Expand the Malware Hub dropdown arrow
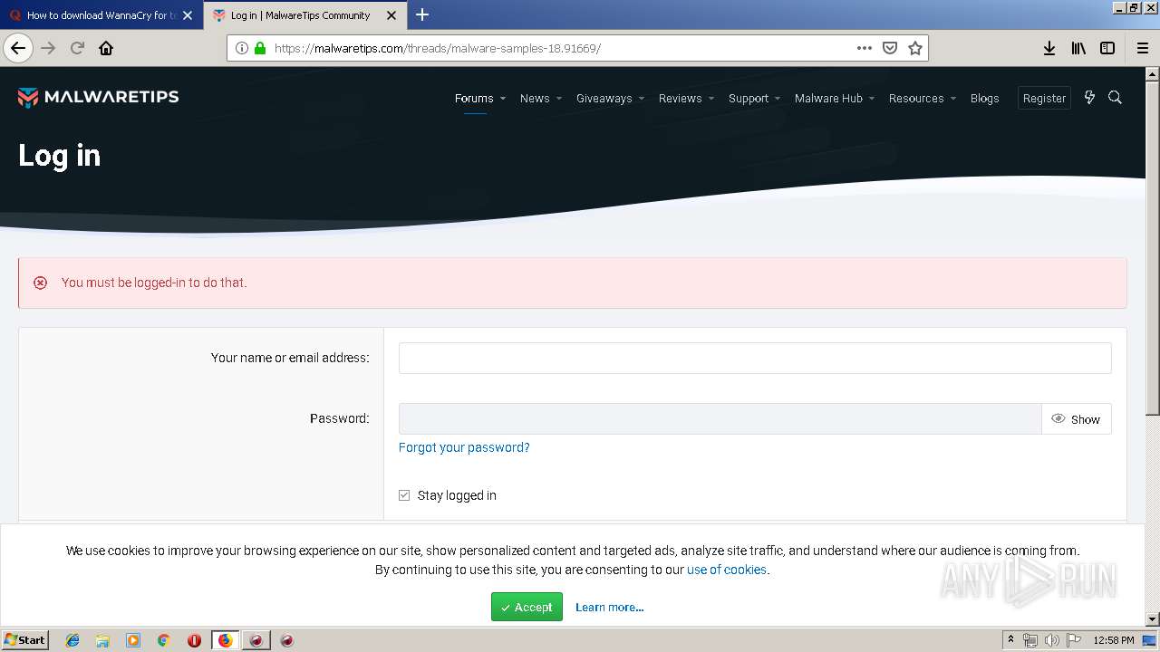 pyautogui.click(x=871, y=99)
